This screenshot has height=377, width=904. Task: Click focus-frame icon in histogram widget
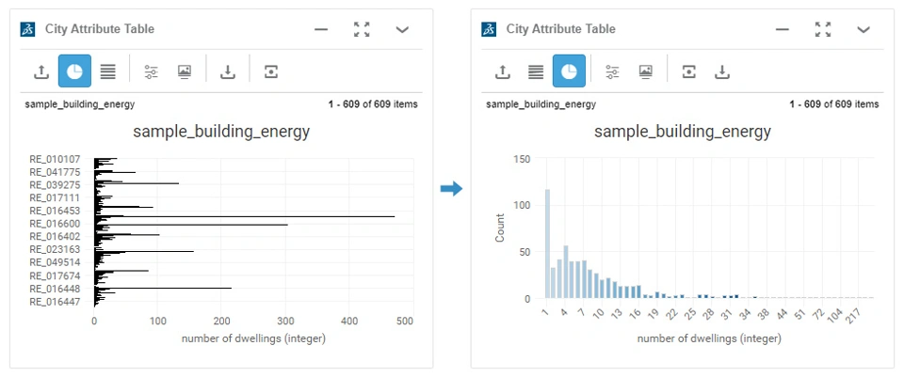(x=689, y=71)
